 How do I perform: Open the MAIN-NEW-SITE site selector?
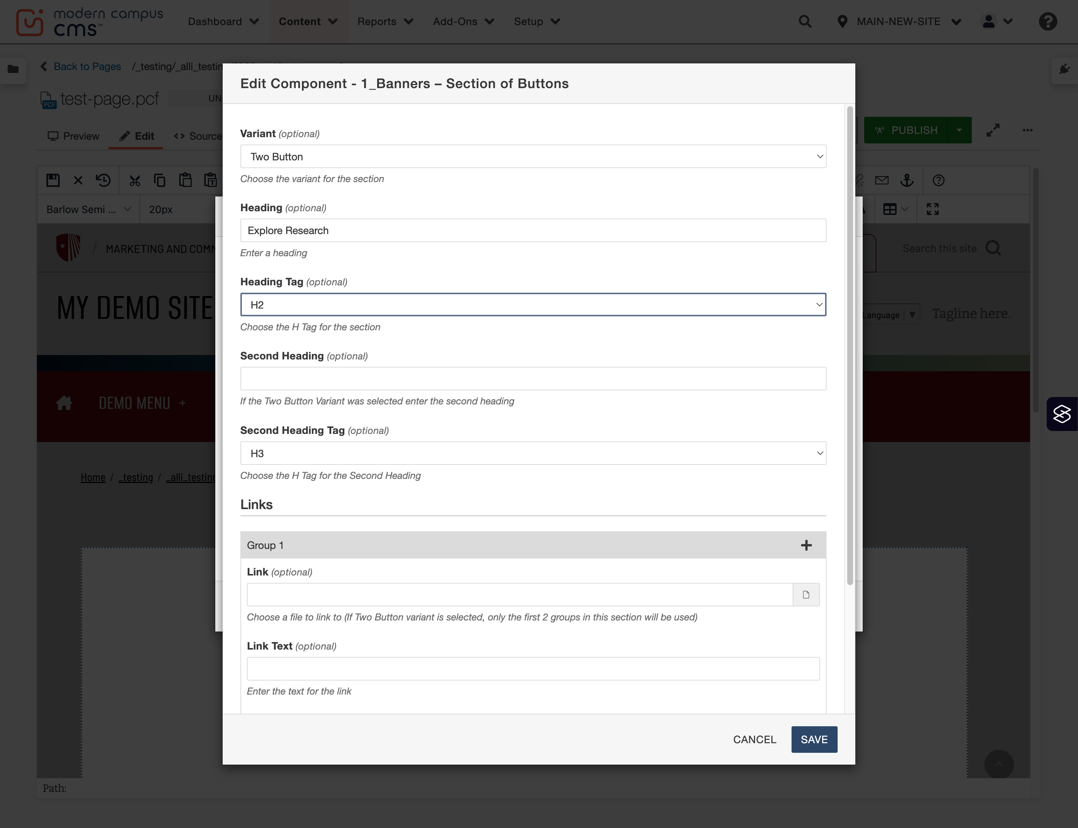[x=899, y=22]
